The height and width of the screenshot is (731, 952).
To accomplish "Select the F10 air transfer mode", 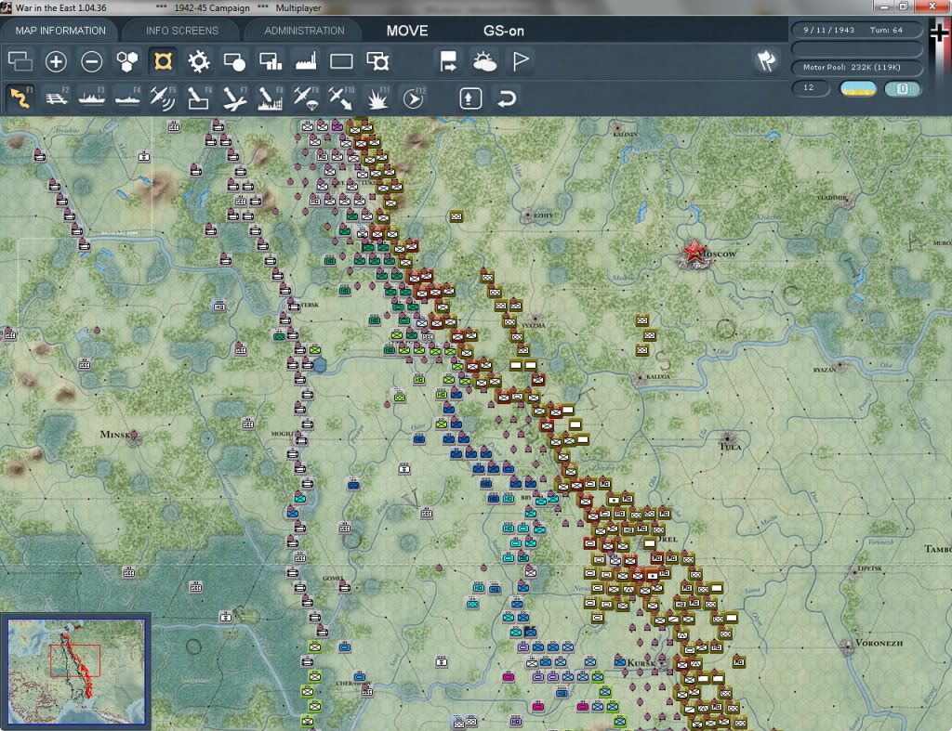I will (x=341, y=98).
